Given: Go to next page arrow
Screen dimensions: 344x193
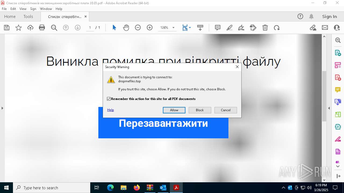Looking at the screenshot, I should coord(78,28).
